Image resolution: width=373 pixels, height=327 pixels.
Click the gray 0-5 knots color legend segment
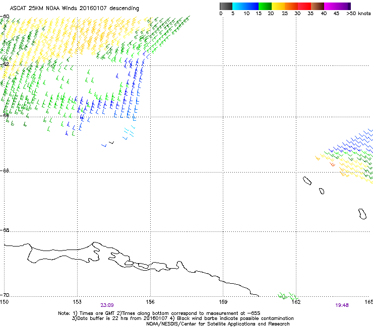[x=226, y=6]
